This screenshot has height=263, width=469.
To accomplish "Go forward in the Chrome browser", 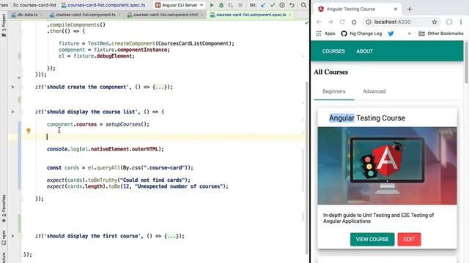I will point(330,22).
